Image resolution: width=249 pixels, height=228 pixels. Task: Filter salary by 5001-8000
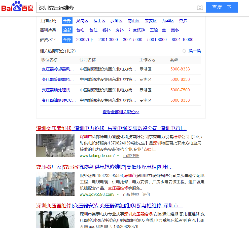tap(157, 40)
